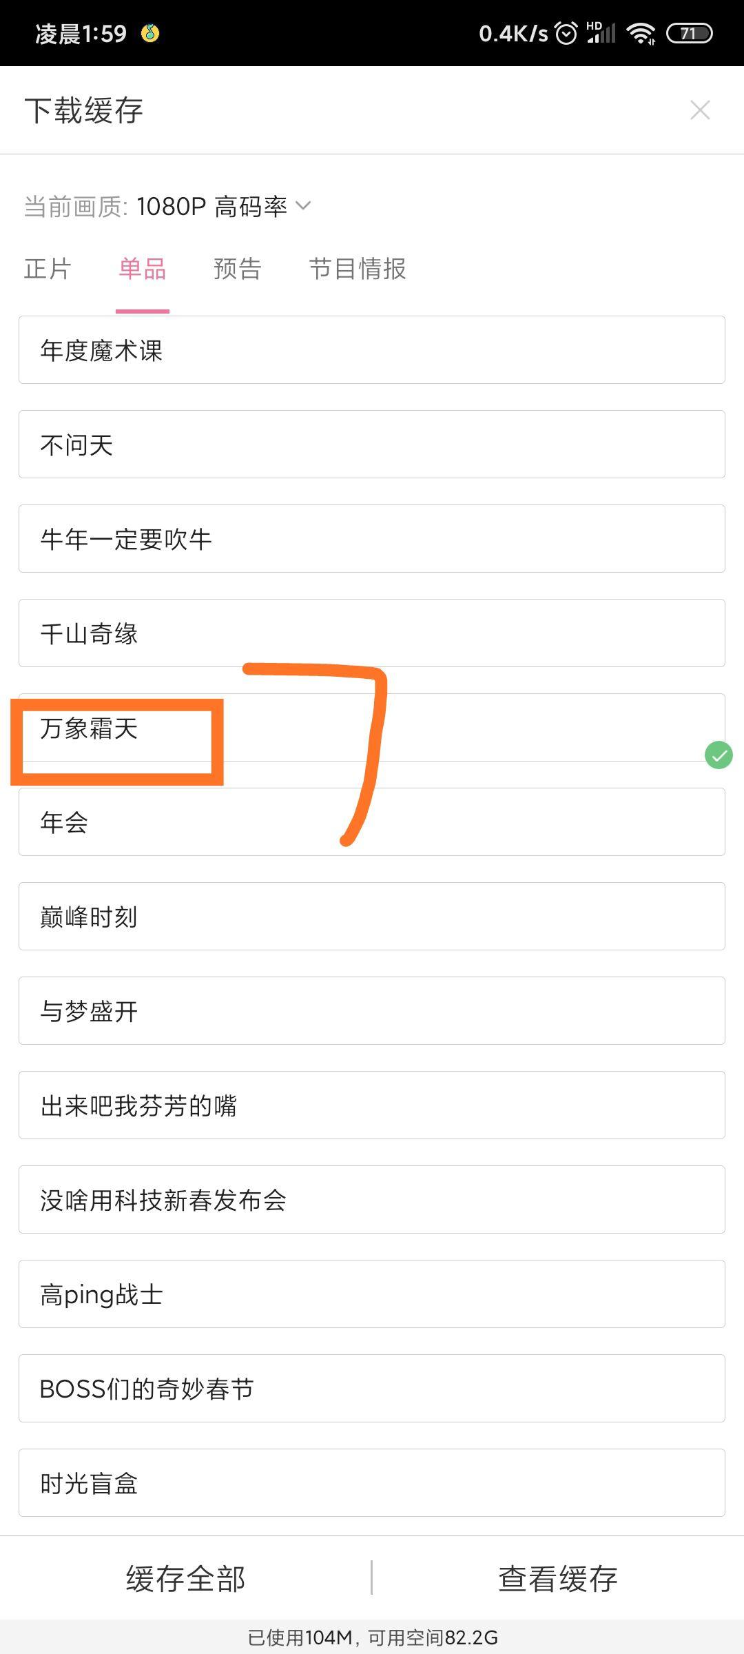Select 出来吧我芬芳的嘴 for caching

(x=372, y=1105)
